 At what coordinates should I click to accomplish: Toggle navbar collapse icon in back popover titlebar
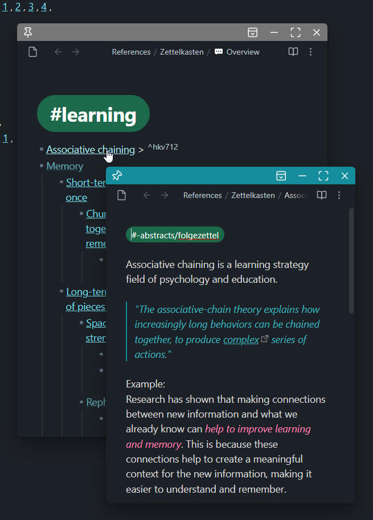[253, 32]
